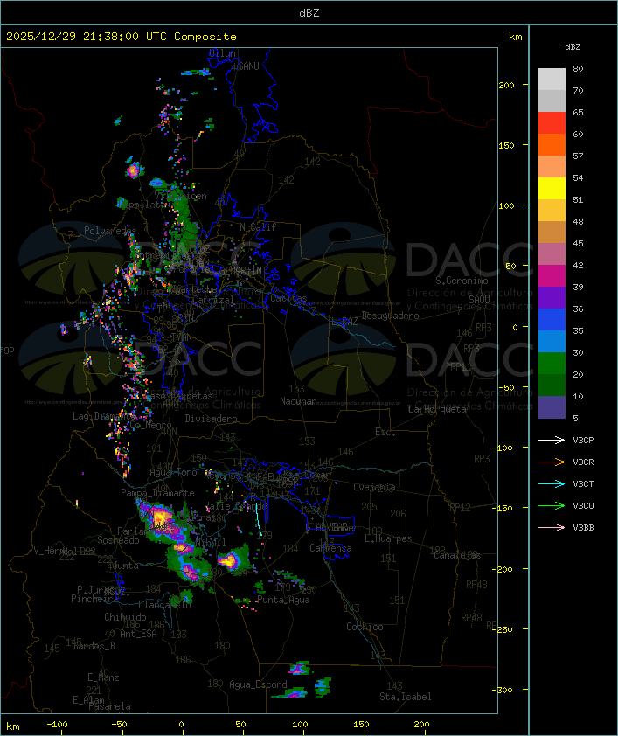Viewport: 618px width, 736px height.
Task: Click the Pampa_Diamante map label
Action: coord(157,493)
